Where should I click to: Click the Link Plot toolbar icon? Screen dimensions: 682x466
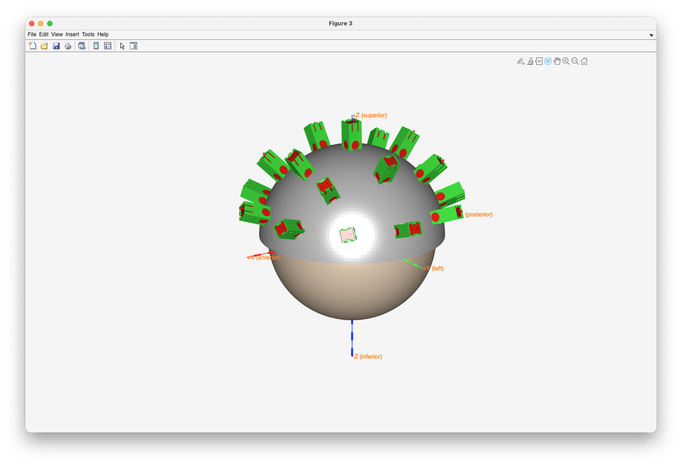tap(82, 46)
